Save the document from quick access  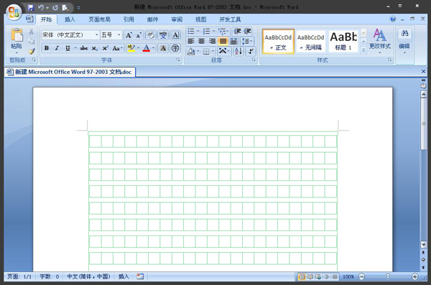click(x=30, y=8)
